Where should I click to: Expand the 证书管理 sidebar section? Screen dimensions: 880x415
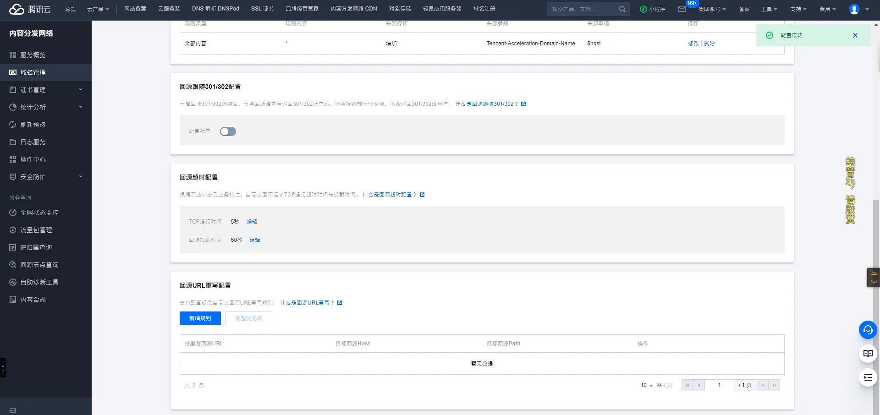click(31, 90)
